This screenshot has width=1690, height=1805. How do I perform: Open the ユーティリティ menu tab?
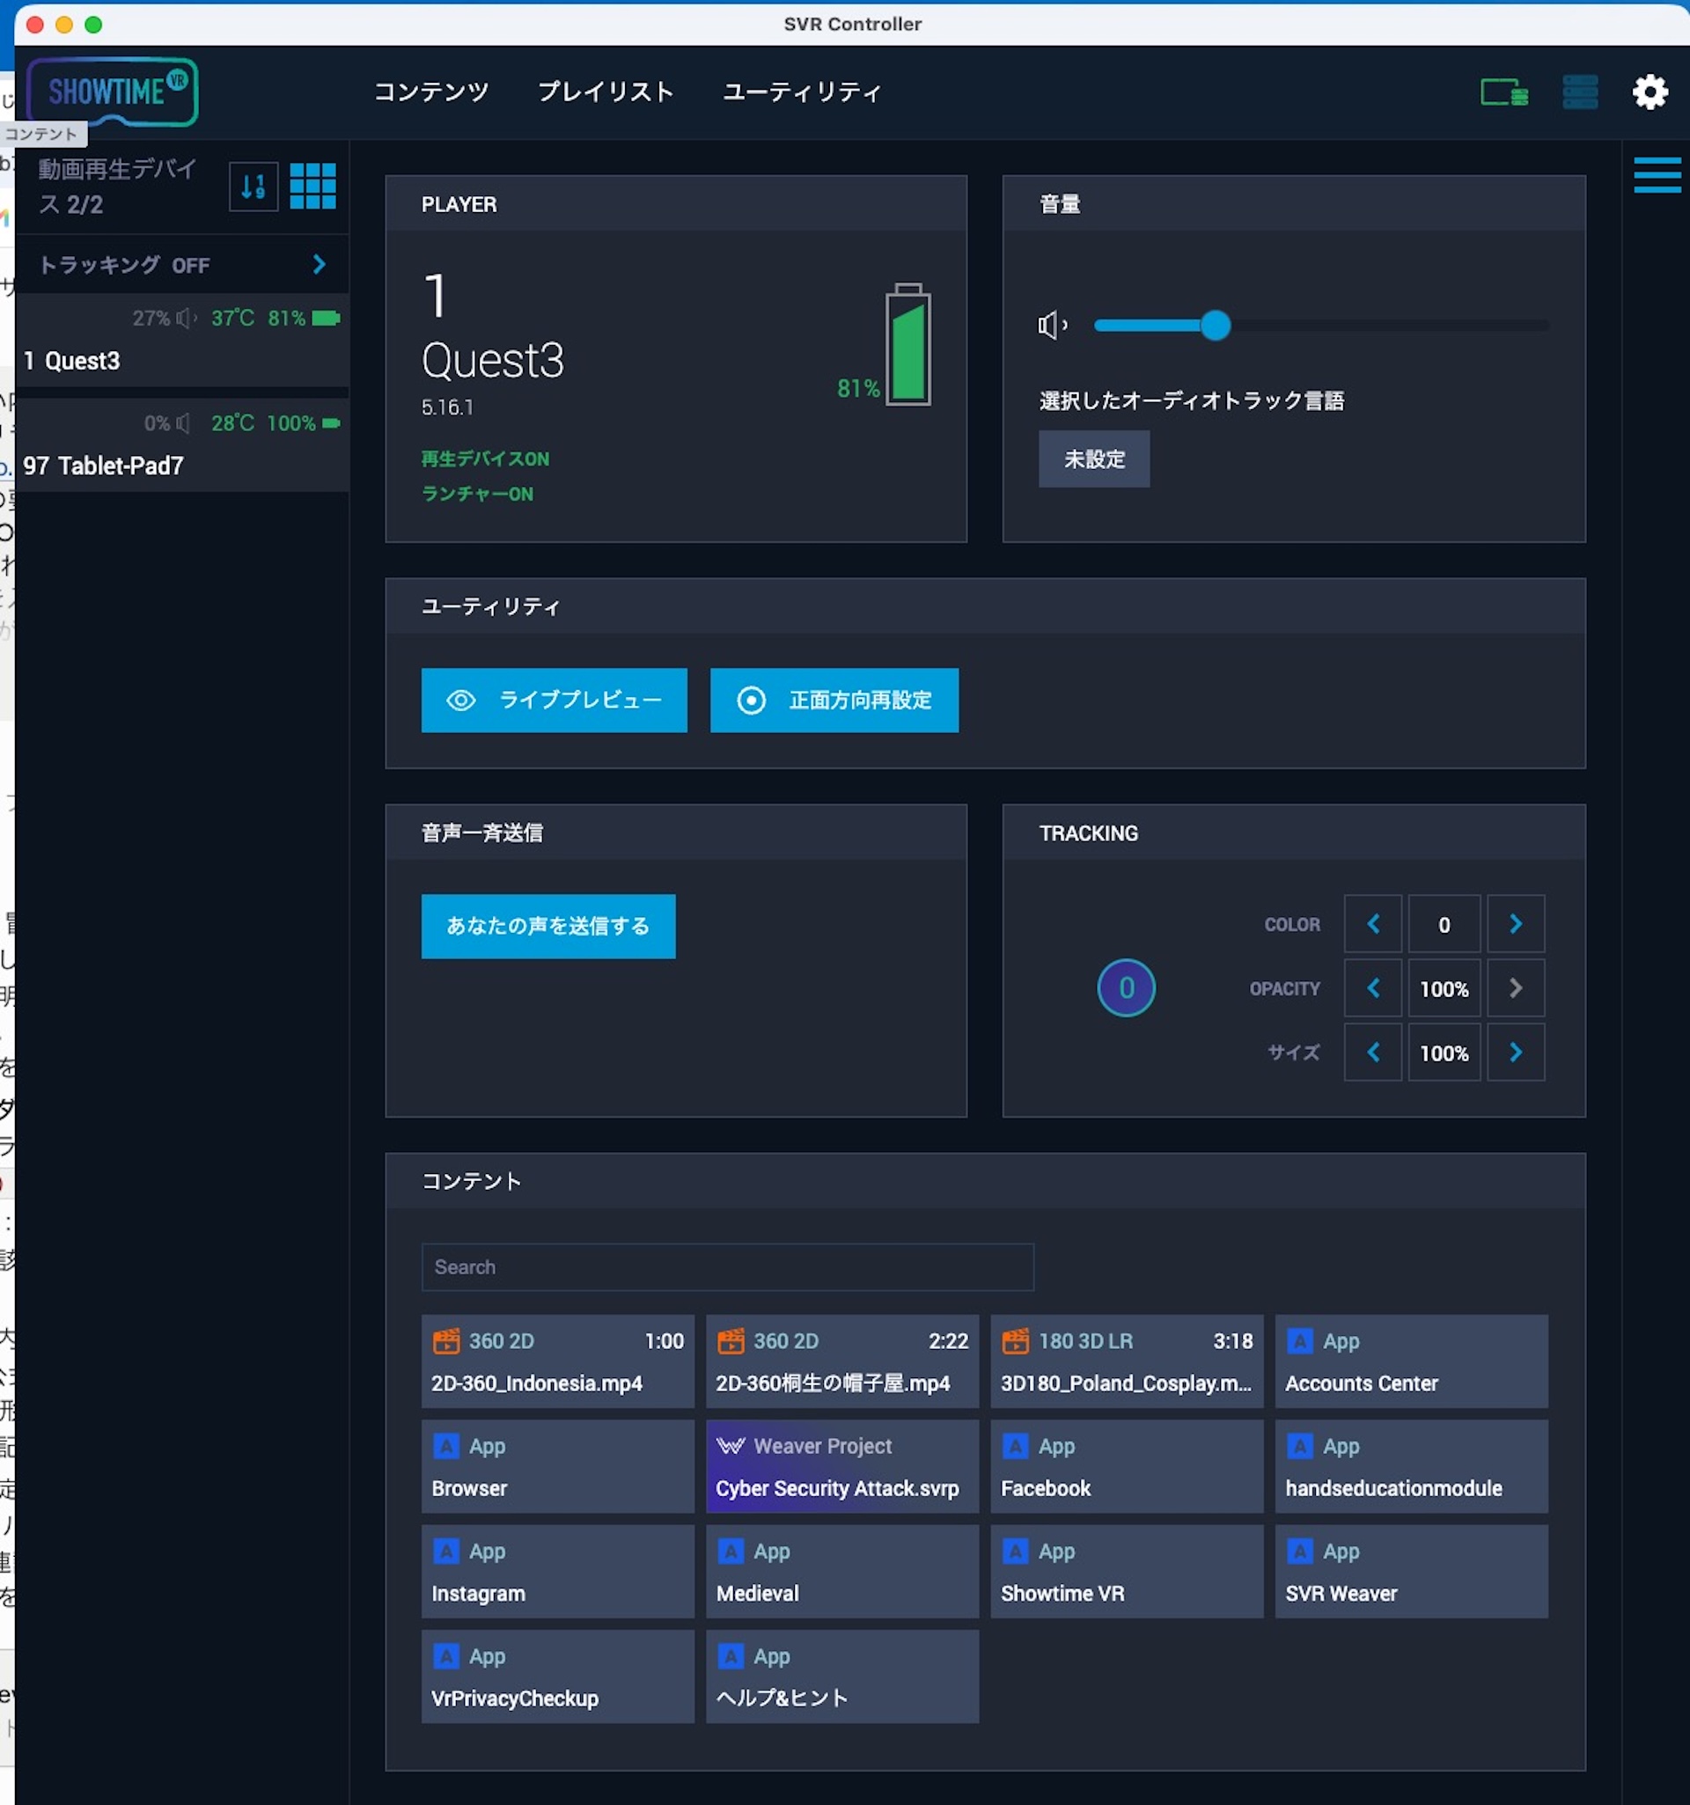[802, 92]
